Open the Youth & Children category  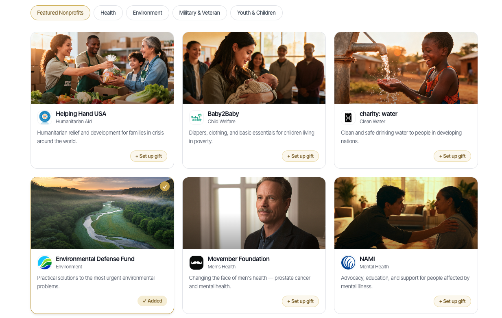tap(256, 13)
